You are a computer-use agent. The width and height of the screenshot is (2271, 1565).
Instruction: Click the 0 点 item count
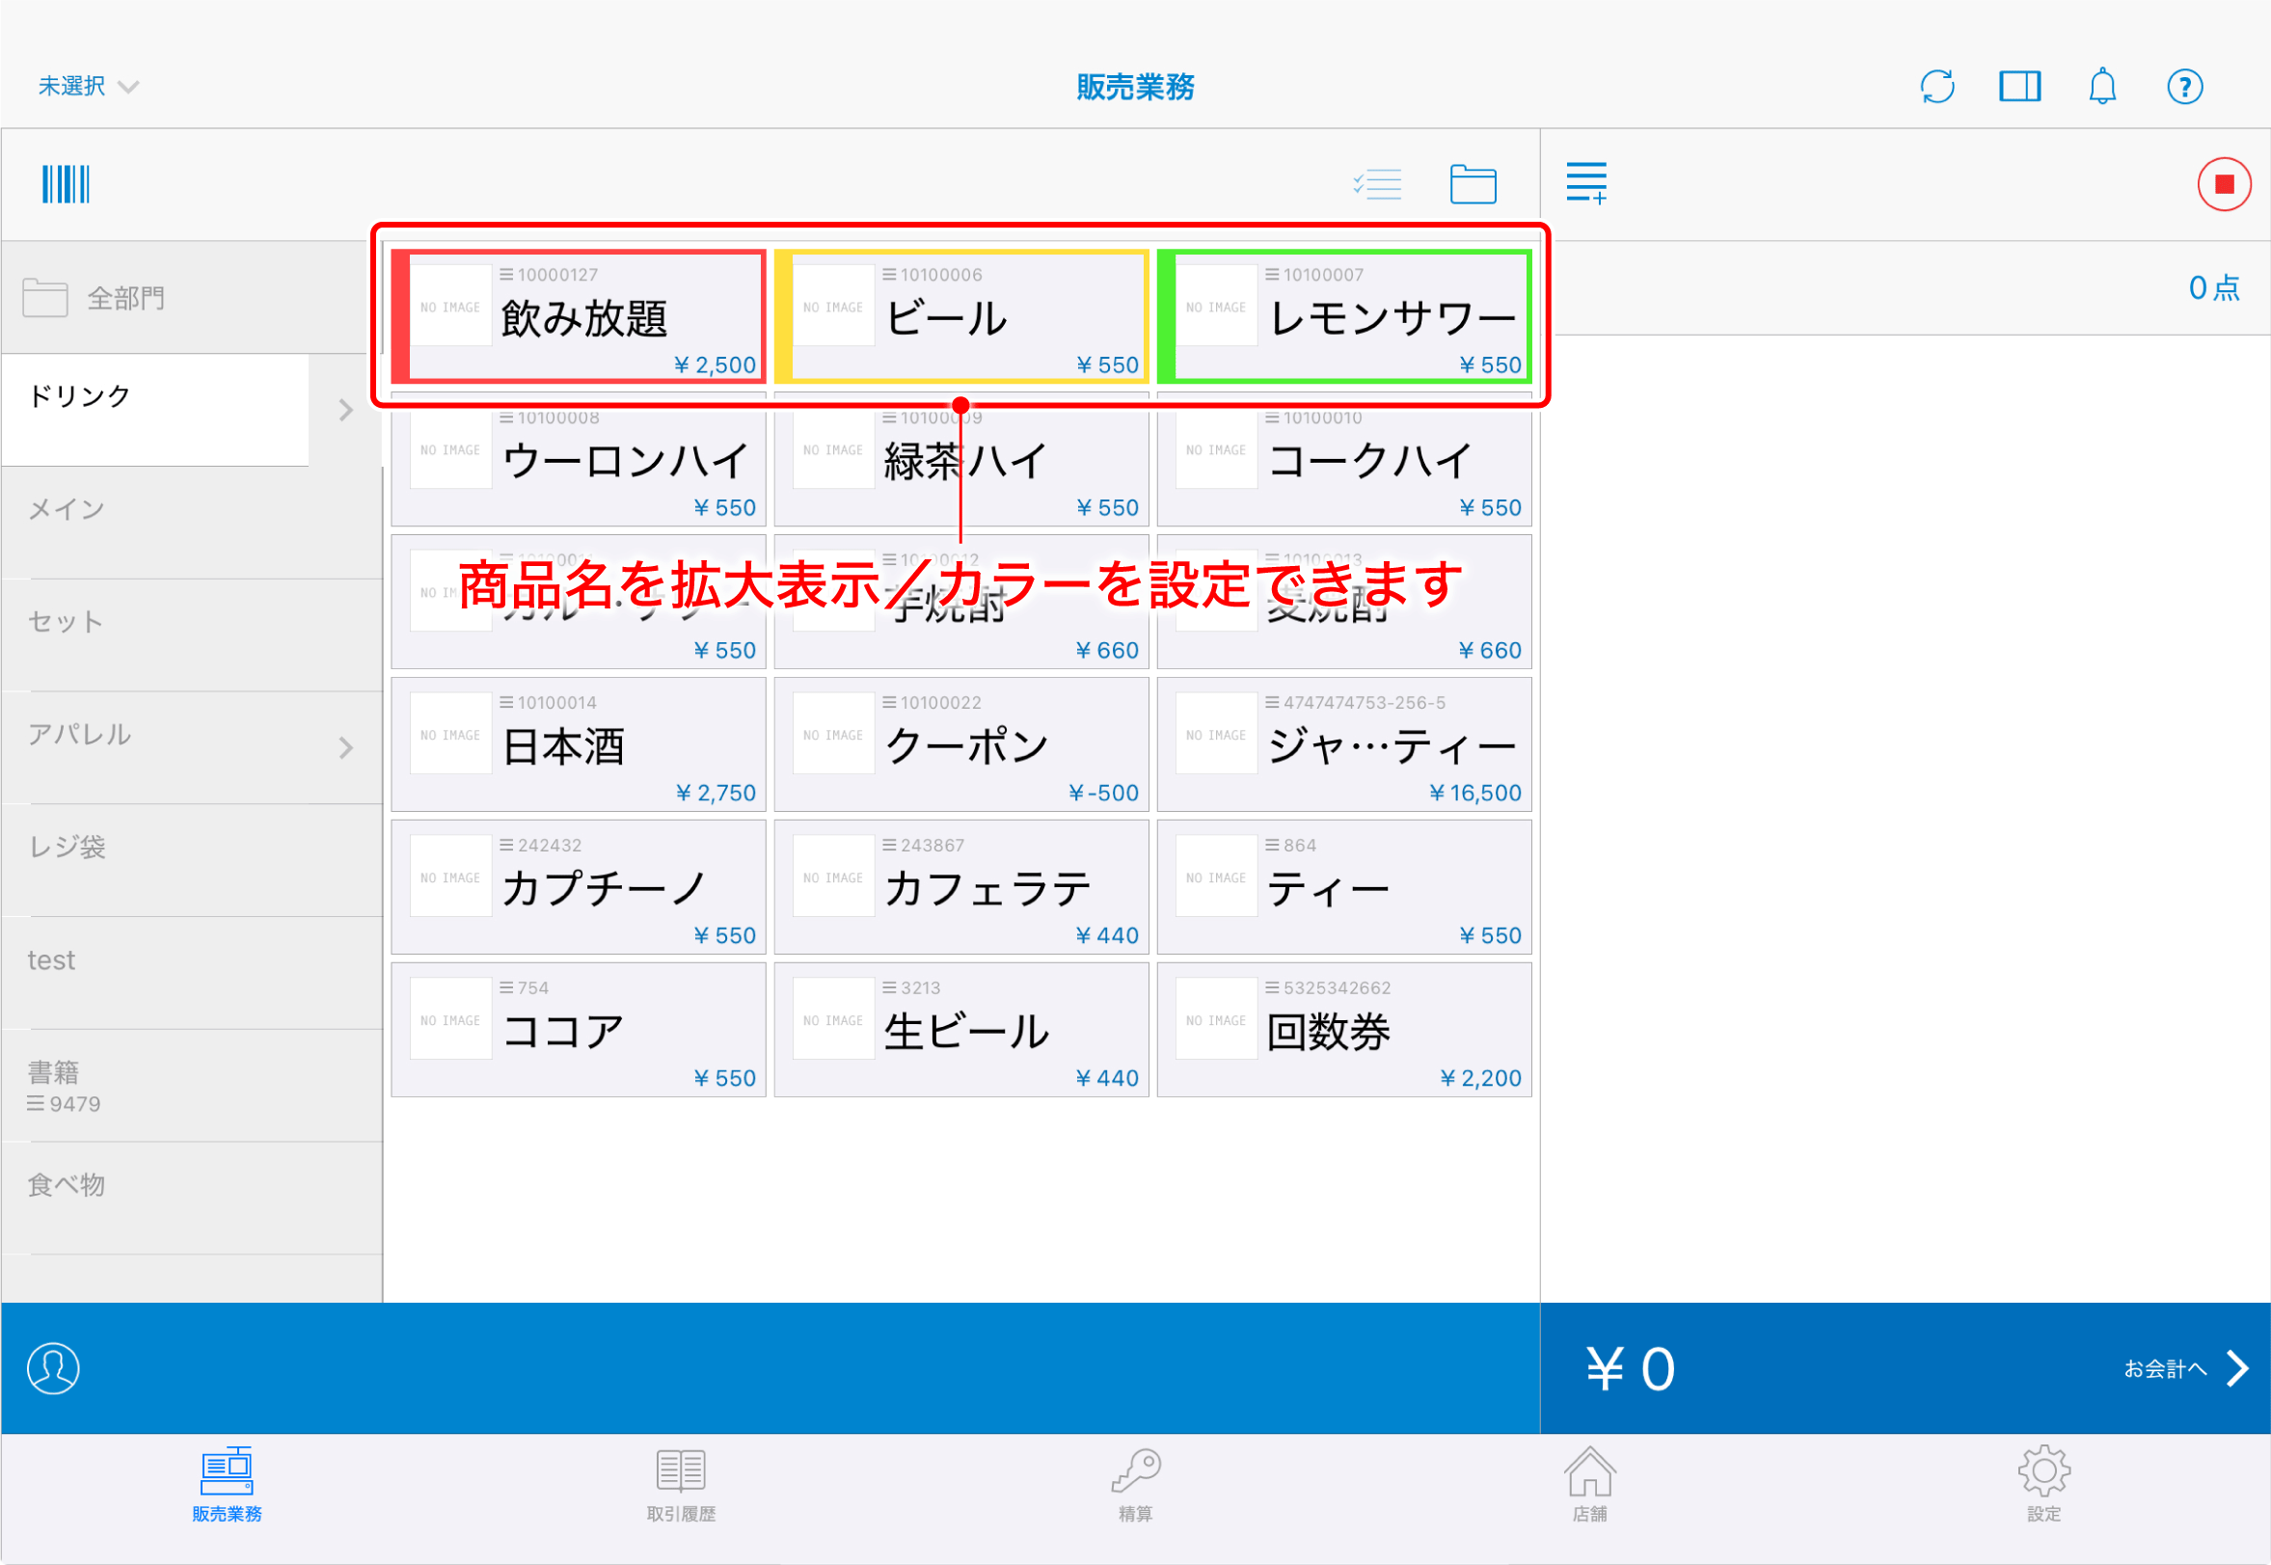[2214, 287]
